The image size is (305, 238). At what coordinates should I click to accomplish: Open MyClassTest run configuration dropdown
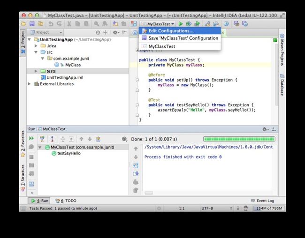pos(158,24)
